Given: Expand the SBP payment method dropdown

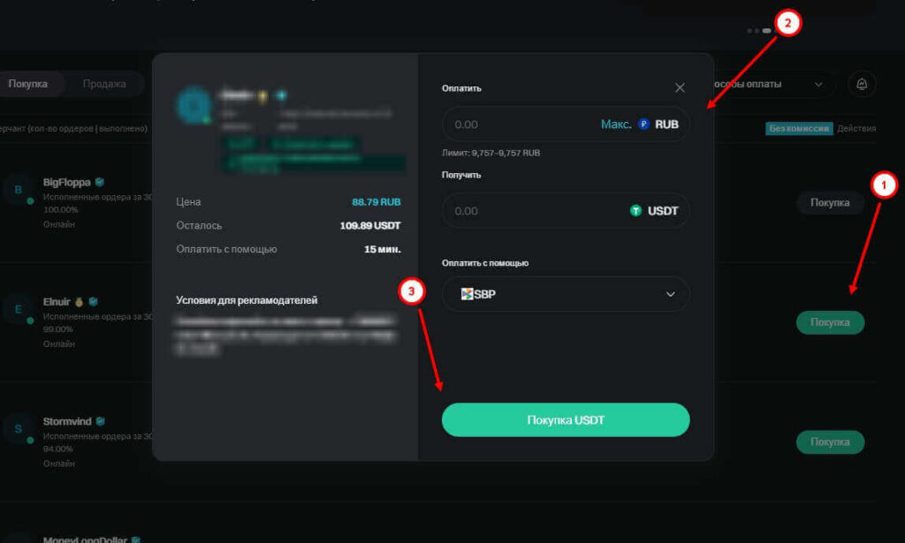Looking at the screenshot, I should pos(670,294).
